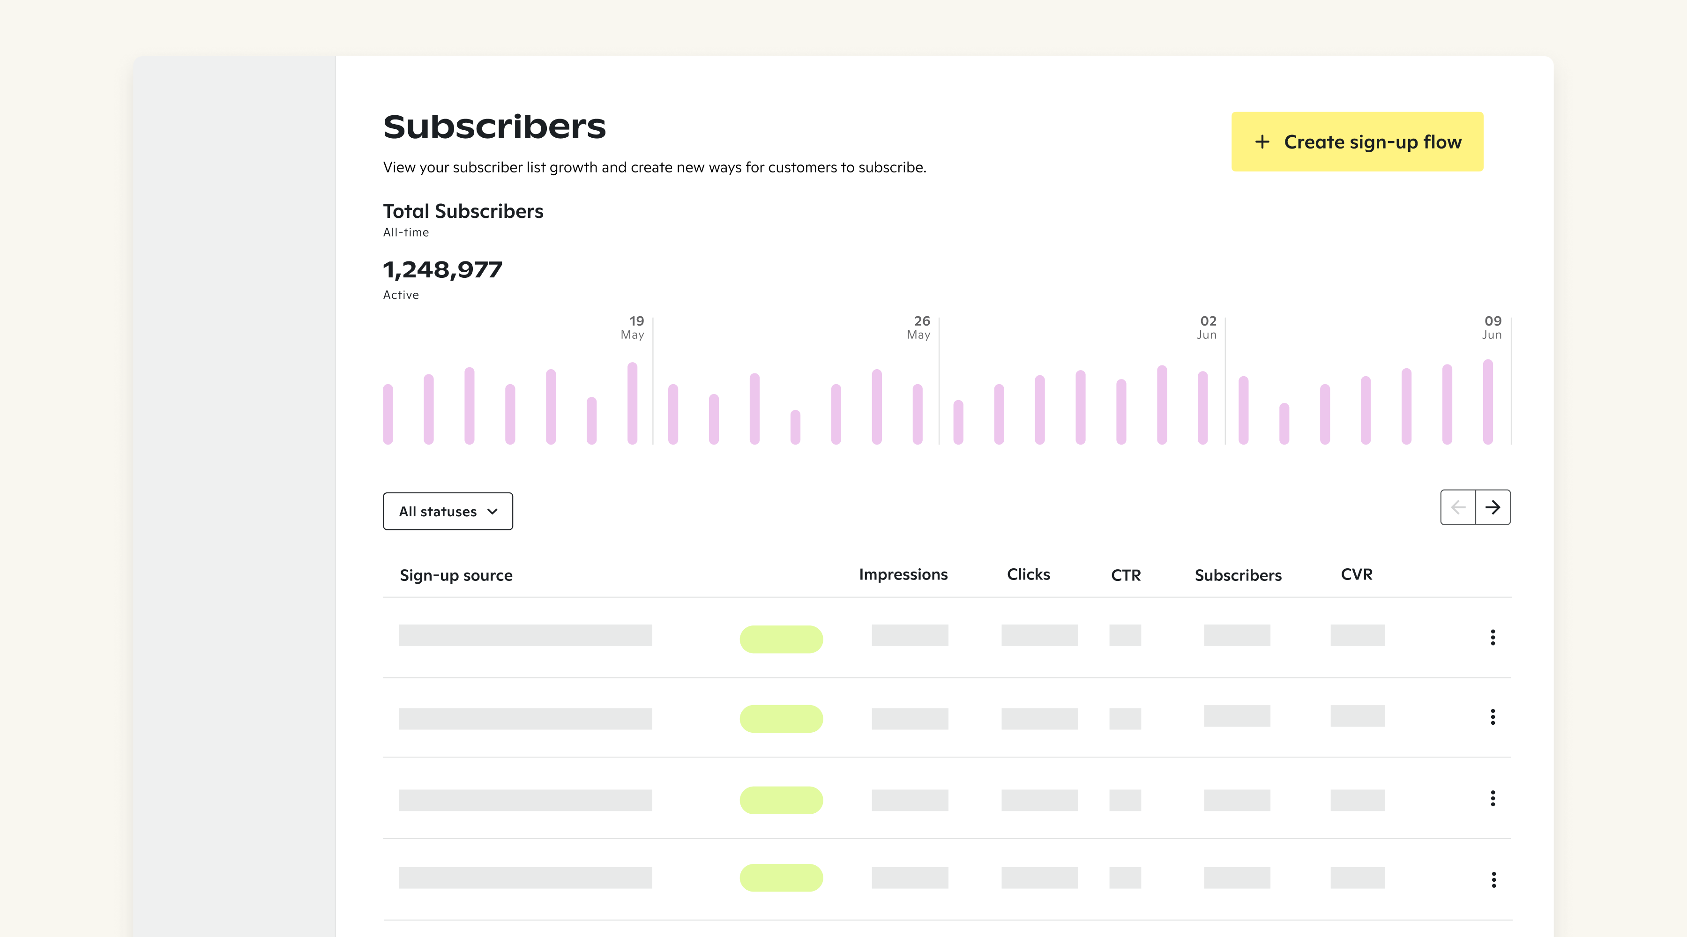Collapse the All statuses selector
Screen dimensions: 1687x937
[448, 512]
